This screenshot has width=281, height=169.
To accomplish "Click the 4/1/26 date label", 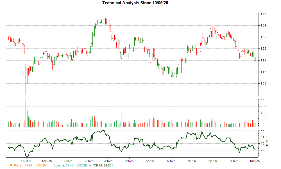I will point(129,161).
